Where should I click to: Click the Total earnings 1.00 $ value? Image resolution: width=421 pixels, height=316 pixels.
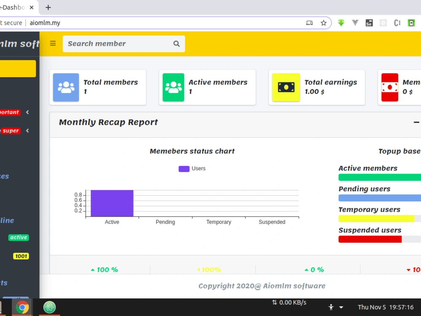[x=314, y=91]
